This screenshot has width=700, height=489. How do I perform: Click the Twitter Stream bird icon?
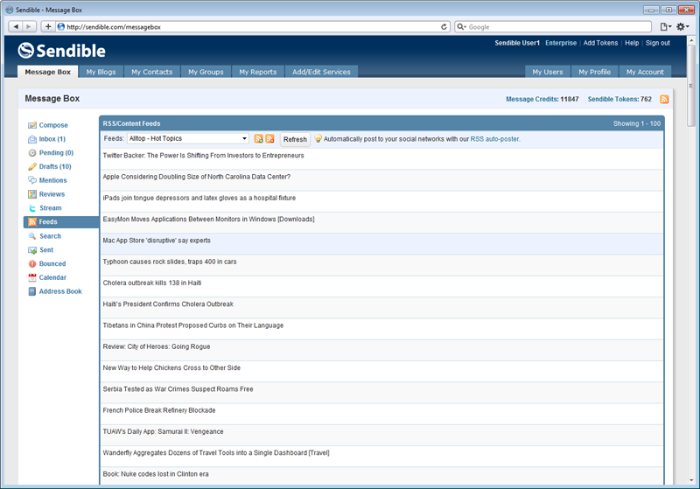pos(32,208)
